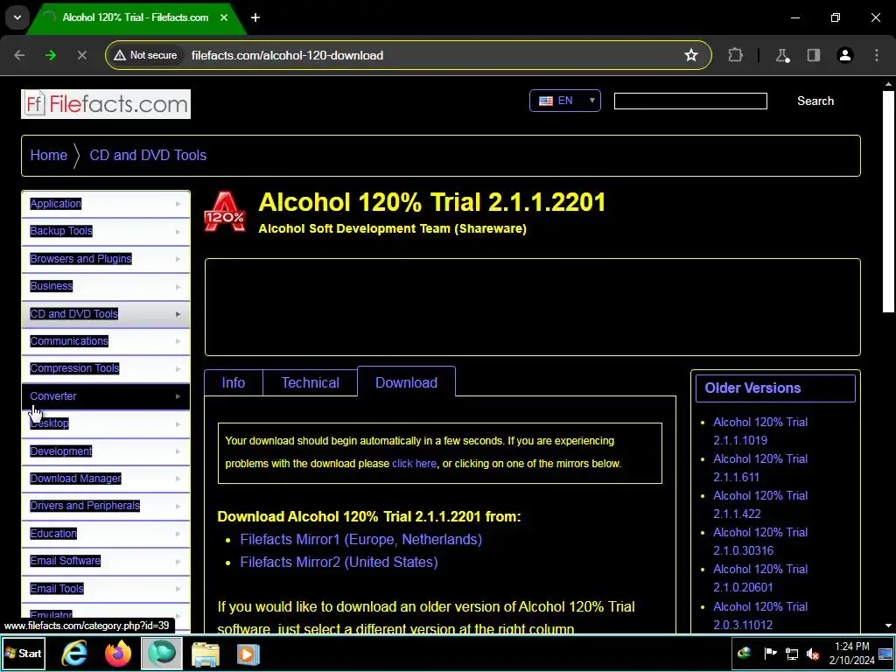Image resolution: width=896 pixels, height=672 pixels.
Task: Expand the Business submenu arrow
Action: [x=178, y=286]
